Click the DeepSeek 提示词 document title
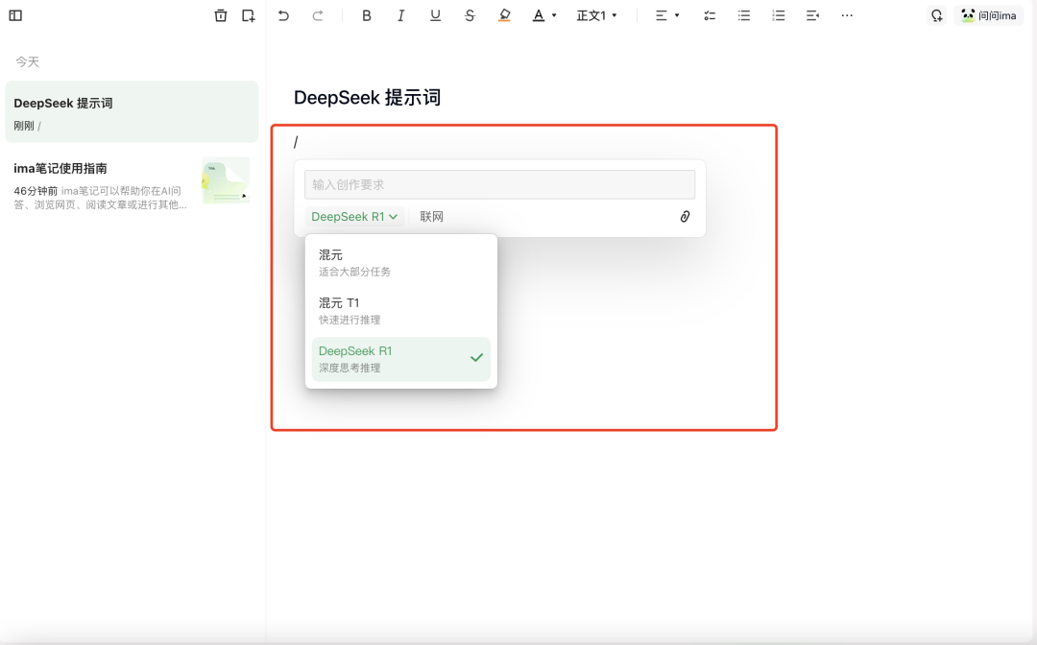Image resolution: width=1037 pixels, height=645 pixels. coord(367,98)
